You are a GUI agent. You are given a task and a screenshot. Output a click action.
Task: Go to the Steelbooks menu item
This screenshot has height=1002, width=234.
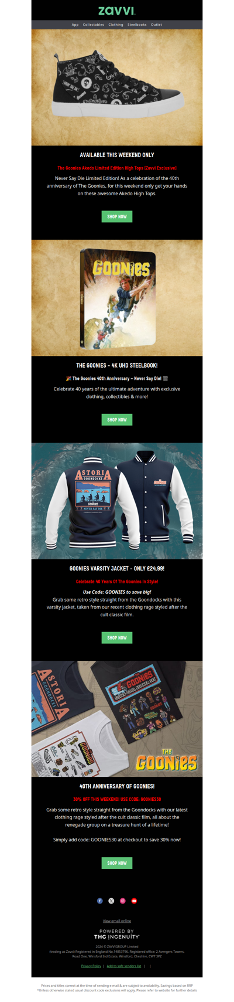coord(137,25)
